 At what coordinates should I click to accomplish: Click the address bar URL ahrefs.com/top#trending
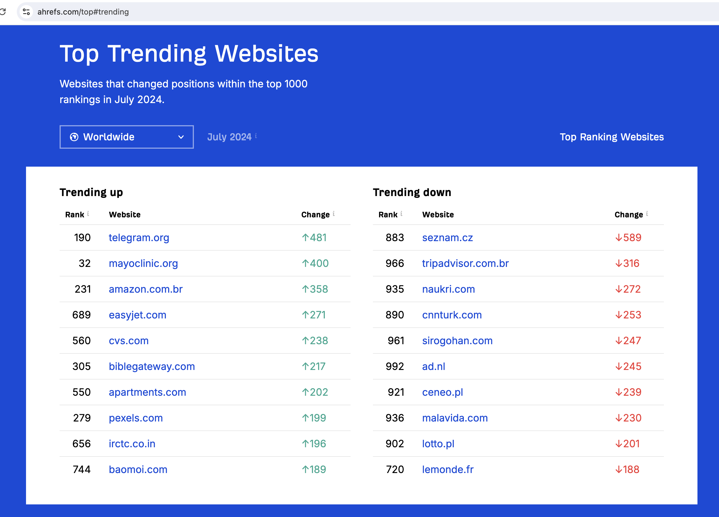tap(83, 12)
